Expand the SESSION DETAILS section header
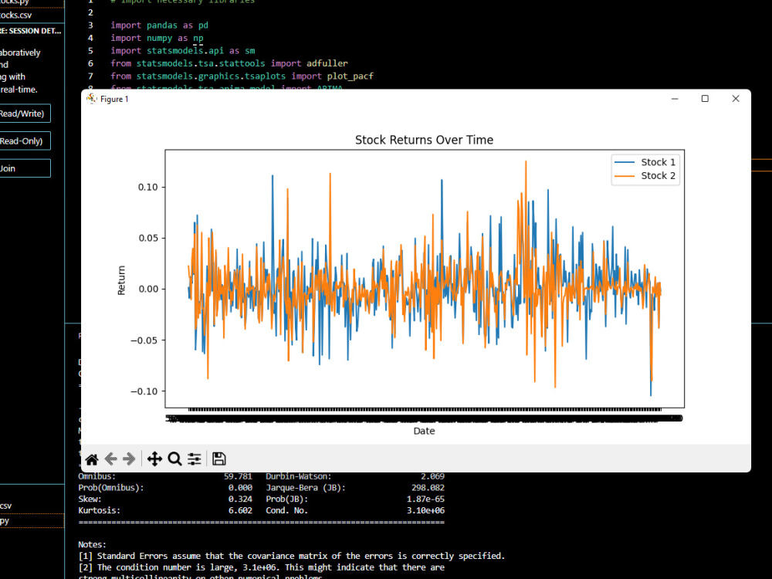 31,31
